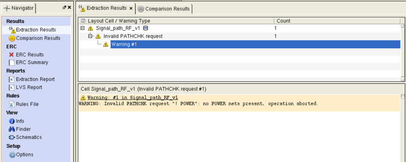This screenshot has width=406, height=162.
Task: Click the warning icon of Signal_path_RF_v1 row
Action: point(90,28)
